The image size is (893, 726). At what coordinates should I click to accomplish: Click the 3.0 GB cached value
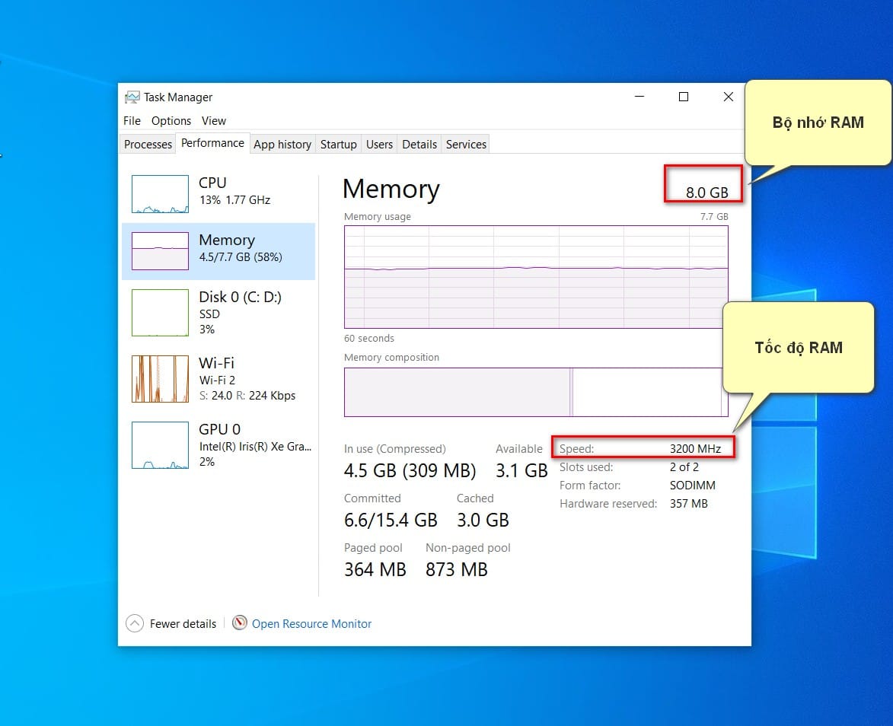coord(483,520)
